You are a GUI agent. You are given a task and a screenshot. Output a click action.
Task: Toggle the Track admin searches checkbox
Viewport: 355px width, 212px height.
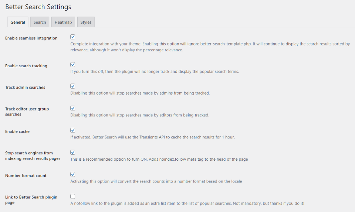point(73,86)
